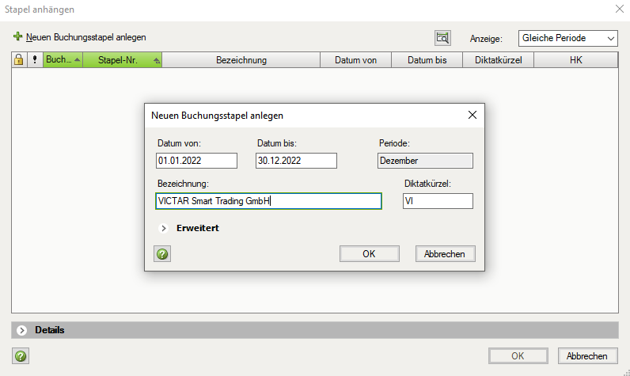This screenshot has height=376, width=630.
Task: Open the preview search icon beside Anzeige
Action: [x=442, y=38]
